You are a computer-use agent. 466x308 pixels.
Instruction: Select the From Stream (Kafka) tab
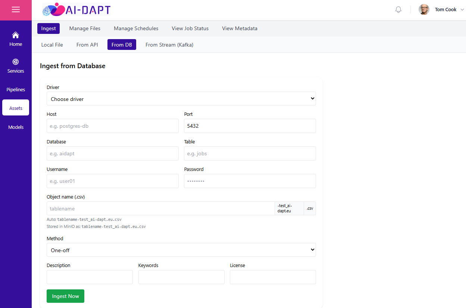point(169,45)
